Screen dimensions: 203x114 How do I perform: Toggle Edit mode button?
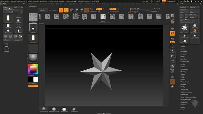click(61, 10)
